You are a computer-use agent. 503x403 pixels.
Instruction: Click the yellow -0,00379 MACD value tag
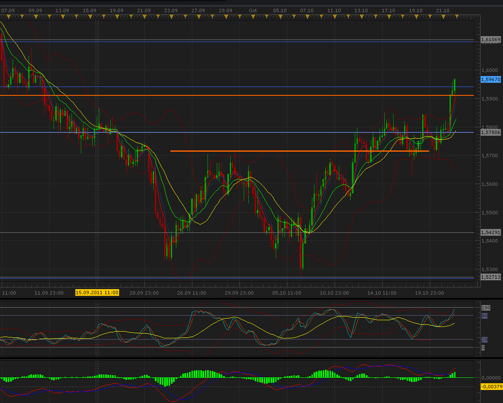click(491, 387)
